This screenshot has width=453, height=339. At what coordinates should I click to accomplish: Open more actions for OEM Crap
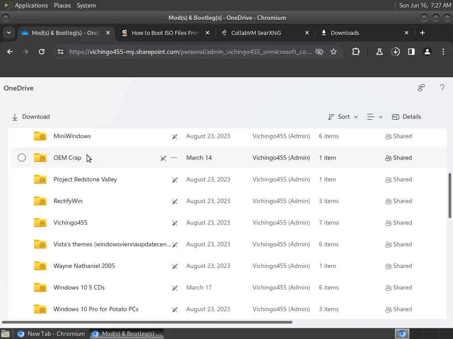173,158
